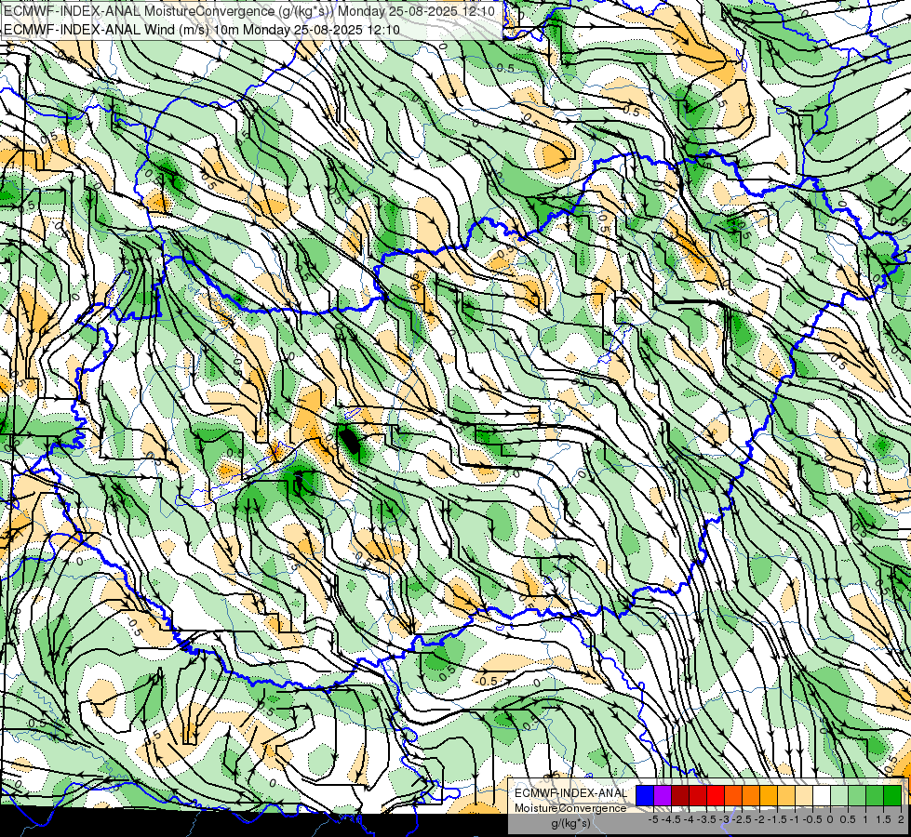This screenshot has width=911, height=837.
Task: Click the '-5' legend scale value
Action: [x=653, y=819]
